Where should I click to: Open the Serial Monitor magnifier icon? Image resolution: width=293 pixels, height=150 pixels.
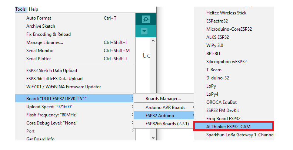click(x=146, y=19)
